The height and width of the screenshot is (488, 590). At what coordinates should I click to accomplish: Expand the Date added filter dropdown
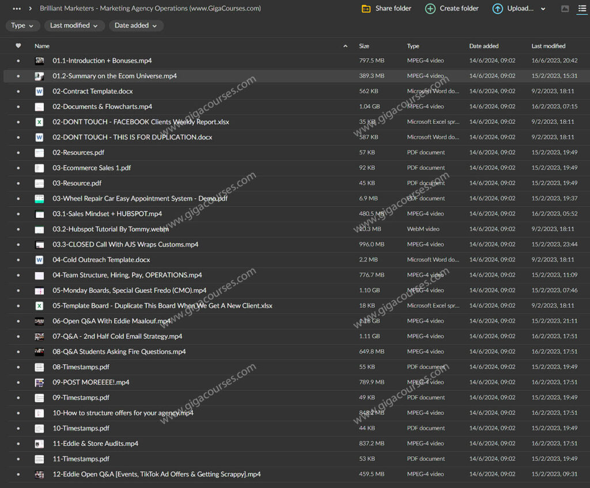click(x=136, y=25)
